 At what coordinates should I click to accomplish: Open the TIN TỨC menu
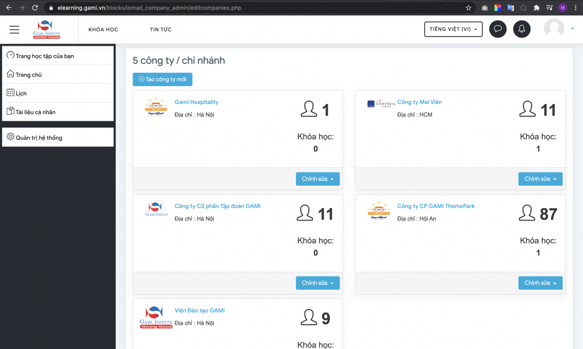point(161,30)
